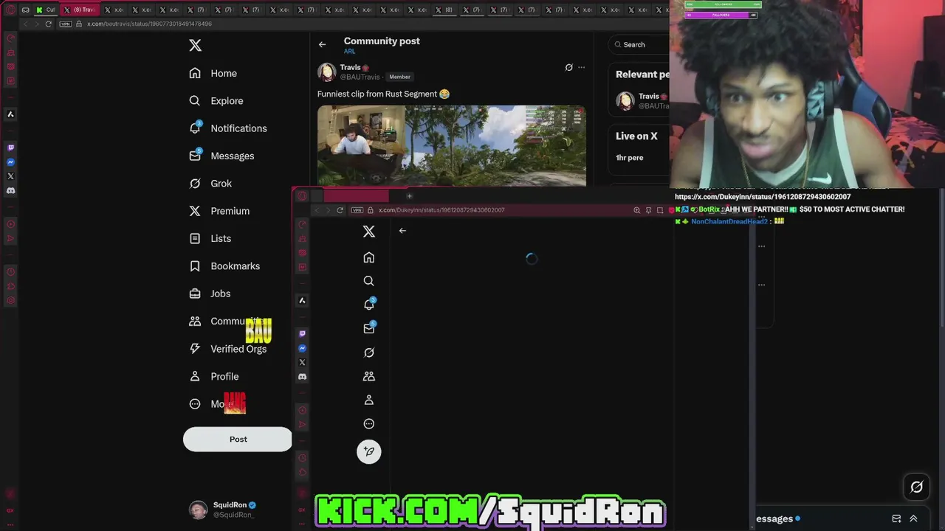Reload the page in the back browser window
The height and width of the screenshot is (531, 945).
49,24
